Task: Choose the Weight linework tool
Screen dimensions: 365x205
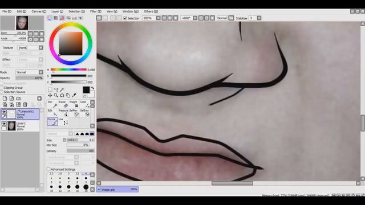Action: [74, 105]
